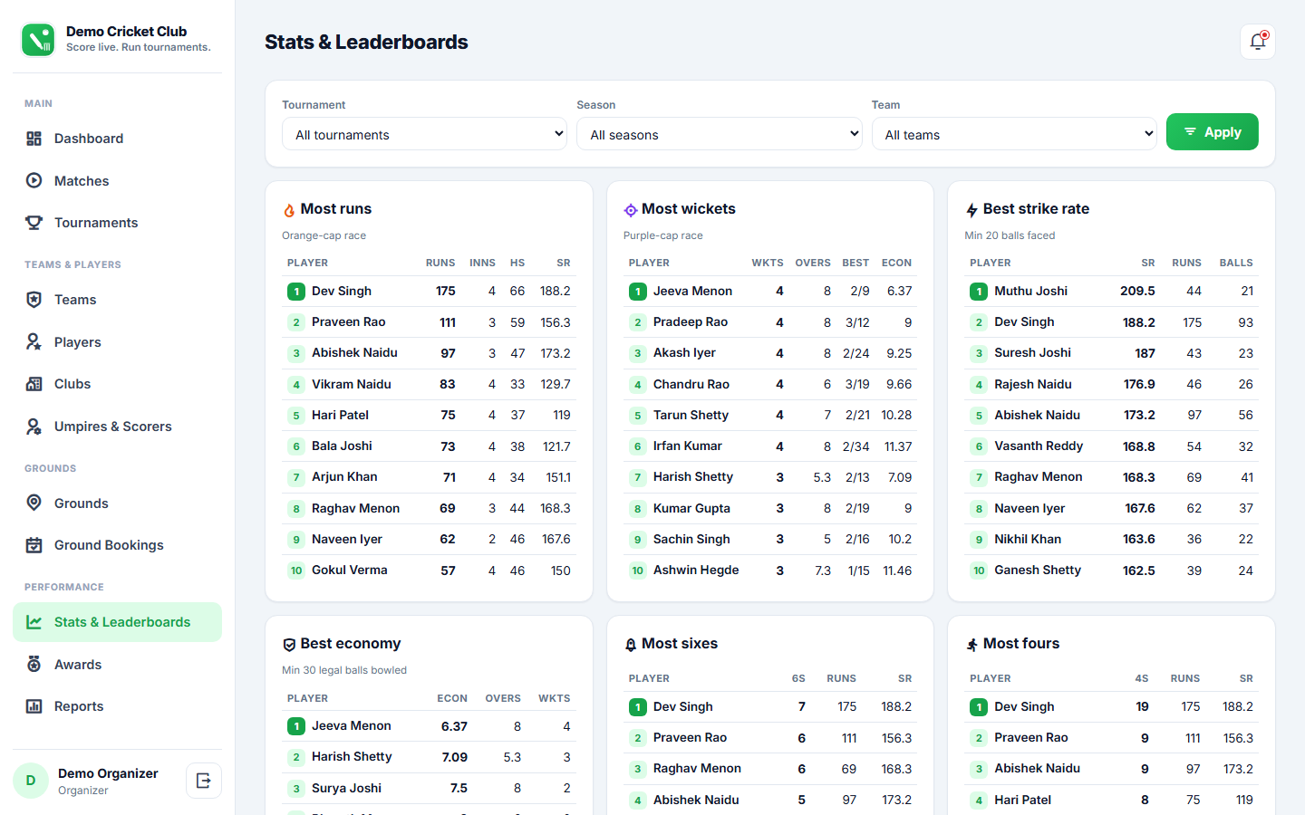Click the Dashboard grid icon
Screen dimensions: 1305x815
(x=34, y=139)
